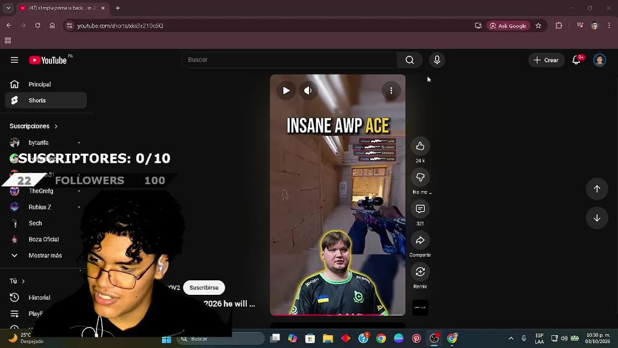Open the Chrome profile avatar

594,26
